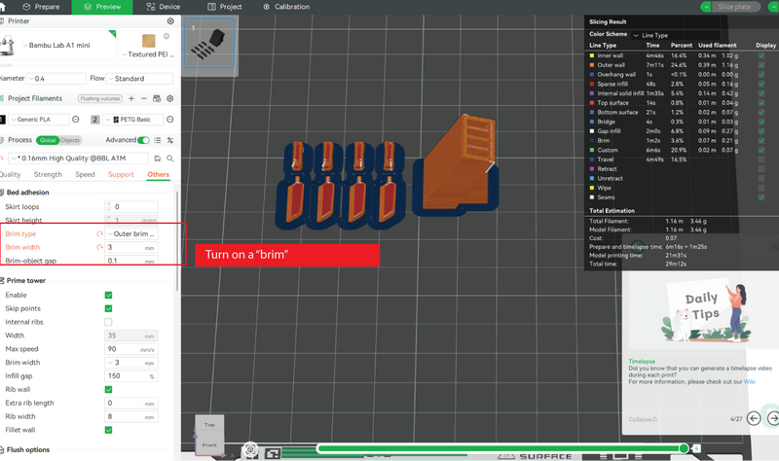779x461 pixels.
Task: Open the Wiki link in tips
Action: tap(749, 381)
